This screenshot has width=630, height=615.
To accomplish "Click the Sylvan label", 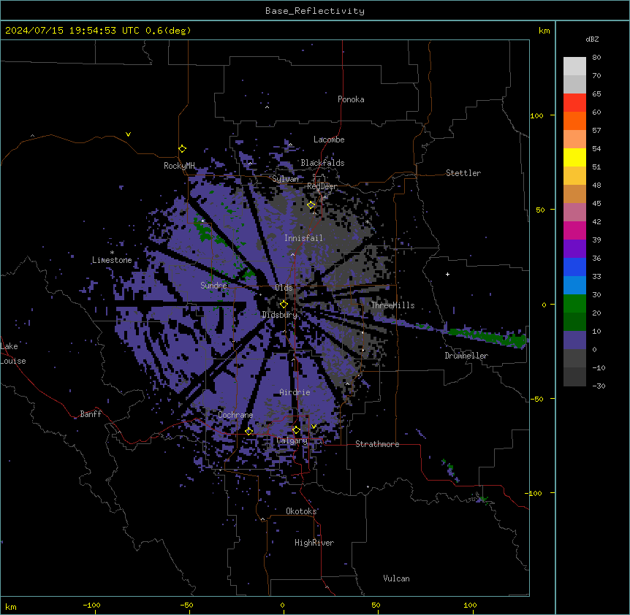I will point(285,179).
